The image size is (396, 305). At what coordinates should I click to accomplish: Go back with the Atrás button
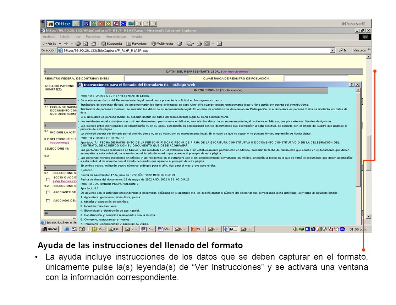point(49,44)
